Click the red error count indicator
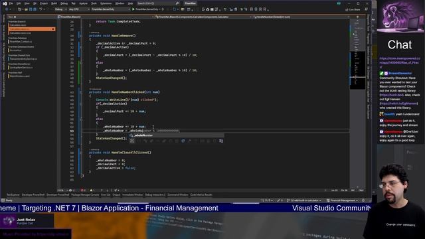Image resolution: width=425 pixels, height=239 pixels. coord(83,191)
